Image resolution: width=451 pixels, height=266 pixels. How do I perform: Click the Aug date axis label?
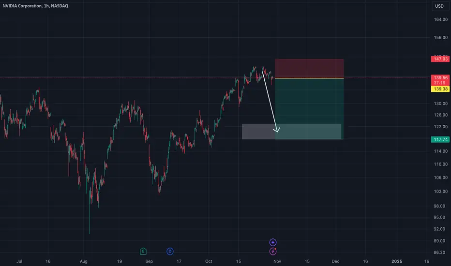(83, 261)
